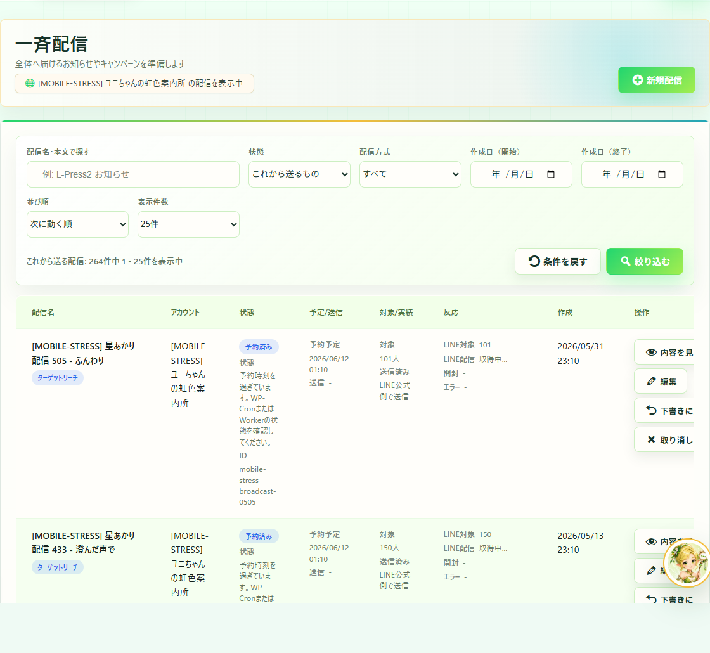The height and width of the screenshot is (653, 710).
Task: Open the 配信方式 dropdown showing すべて
Action: [x=410, y=174]
